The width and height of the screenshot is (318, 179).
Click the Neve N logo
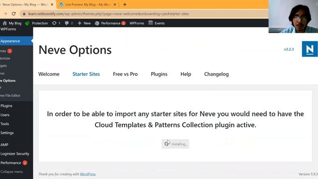[310, 49]
